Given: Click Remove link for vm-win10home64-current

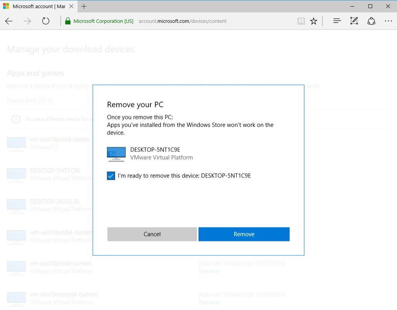Looking at the screenshot, I should coord(209,302).
